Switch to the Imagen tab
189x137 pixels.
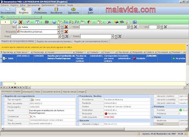[x=81, y=92]
